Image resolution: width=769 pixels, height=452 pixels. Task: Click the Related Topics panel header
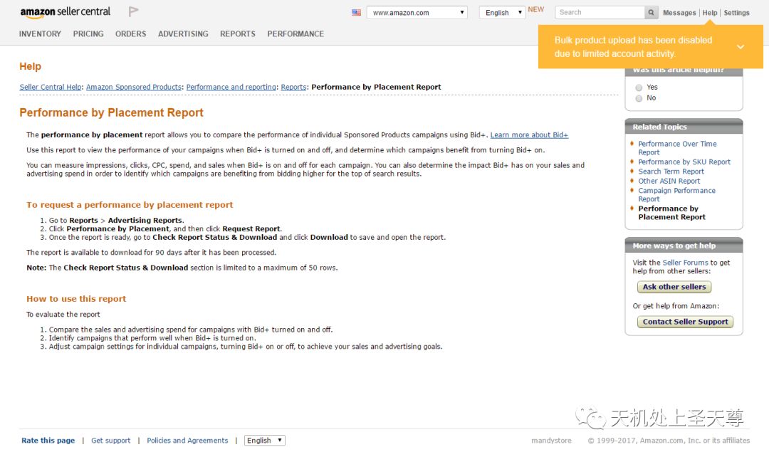[684, 127]
